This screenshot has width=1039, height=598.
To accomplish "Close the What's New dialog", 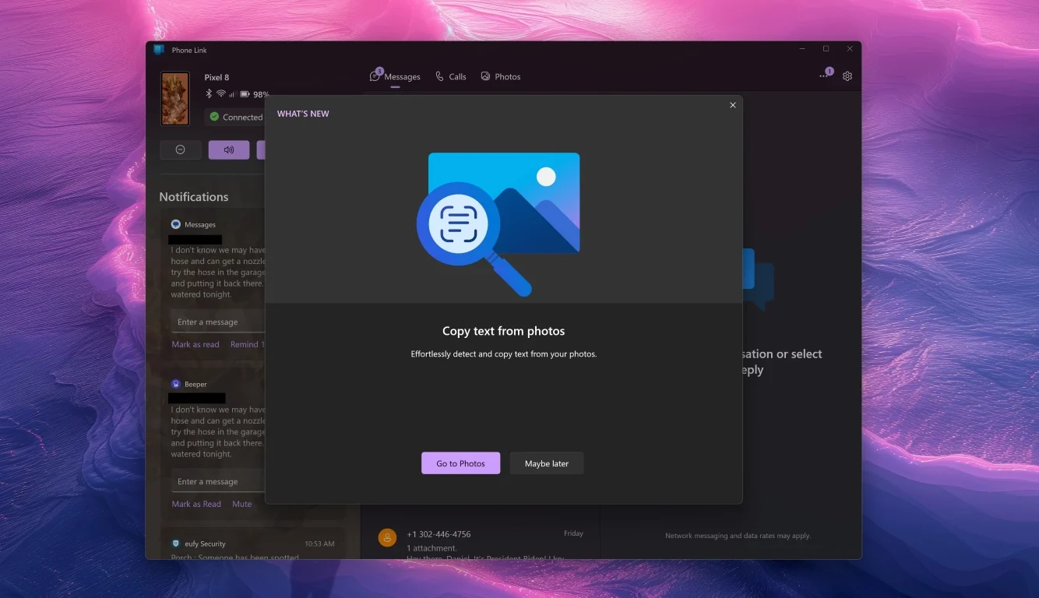I will [732, 105].
